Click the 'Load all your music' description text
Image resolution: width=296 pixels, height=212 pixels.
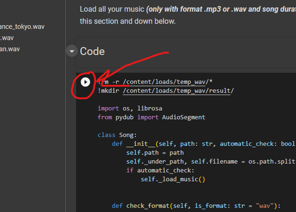(112, 9)
